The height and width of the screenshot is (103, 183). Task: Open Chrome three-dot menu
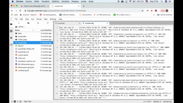pyautogui.click(x=171, y=11)
